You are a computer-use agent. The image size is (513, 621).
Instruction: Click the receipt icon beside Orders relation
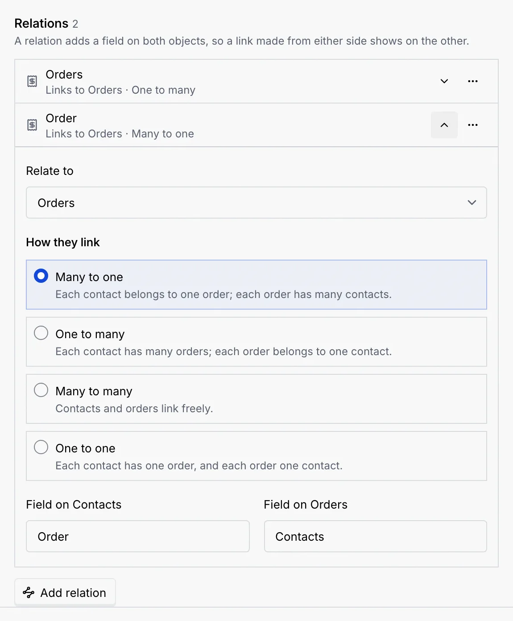(32, 81)
